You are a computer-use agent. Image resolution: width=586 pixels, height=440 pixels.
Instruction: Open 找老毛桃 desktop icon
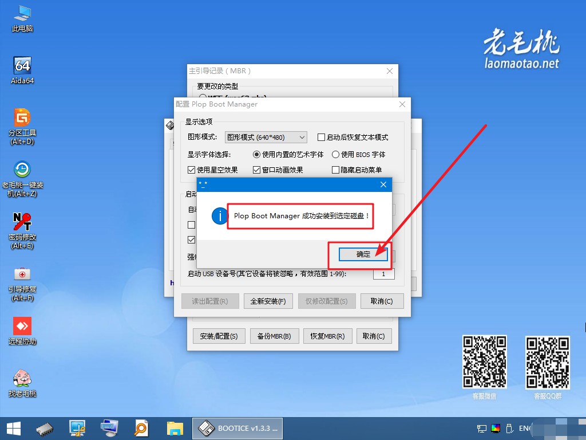pyautogui.click(x=22, y=383)
